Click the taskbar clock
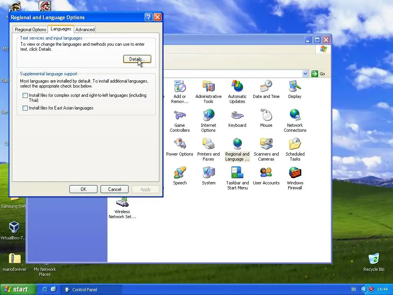Viewport: 393px width, 295px height. tap(382, 289)
